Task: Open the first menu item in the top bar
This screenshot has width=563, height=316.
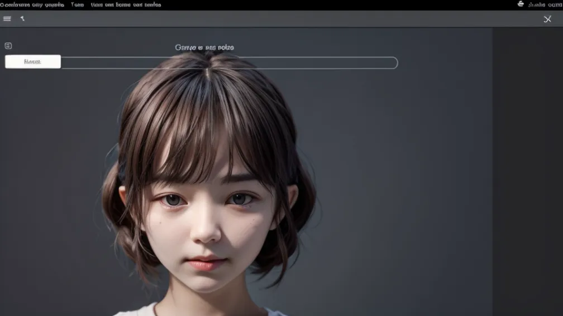Action: [x=32, y=4]
